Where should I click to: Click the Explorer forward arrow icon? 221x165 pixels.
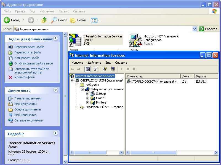pyautogui.click(x=31, y=20)
